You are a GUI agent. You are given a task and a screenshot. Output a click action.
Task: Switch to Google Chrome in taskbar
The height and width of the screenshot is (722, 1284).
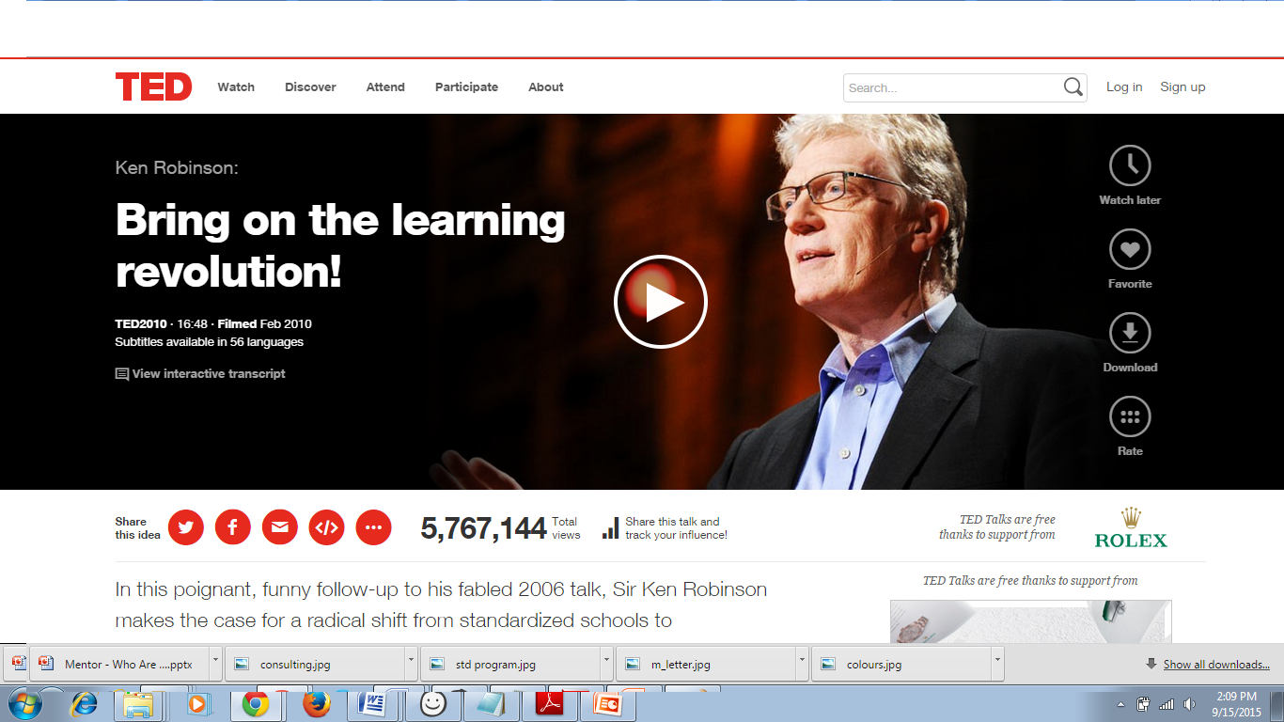click(x=256, y=703)
